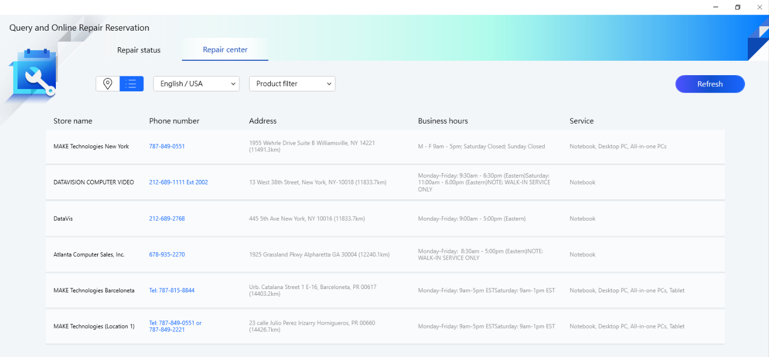Open the Repair status tab
Viewport: 769px width, 357px height.
pos(139,50)
